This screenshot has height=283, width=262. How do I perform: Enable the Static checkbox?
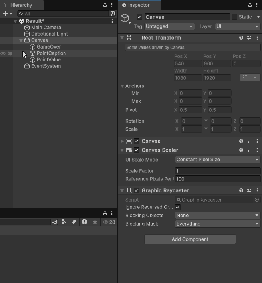[234, 17]
